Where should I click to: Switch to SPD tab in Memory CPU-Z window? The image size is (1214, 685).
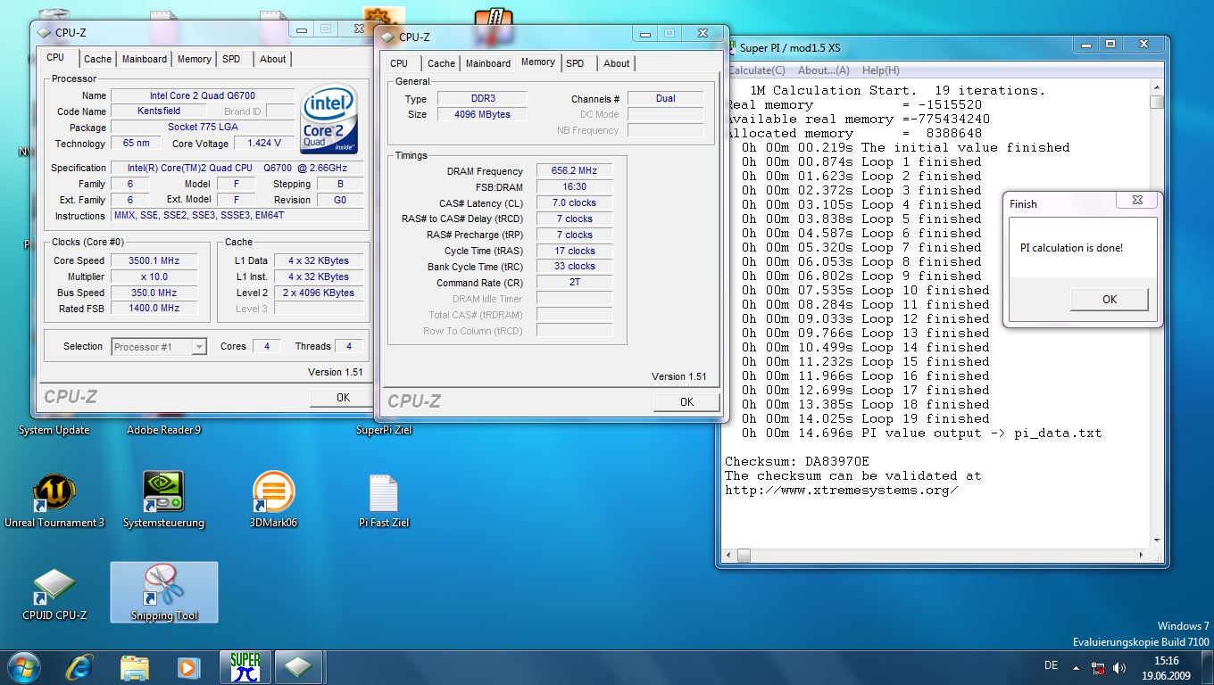click(x=575, y=63)
